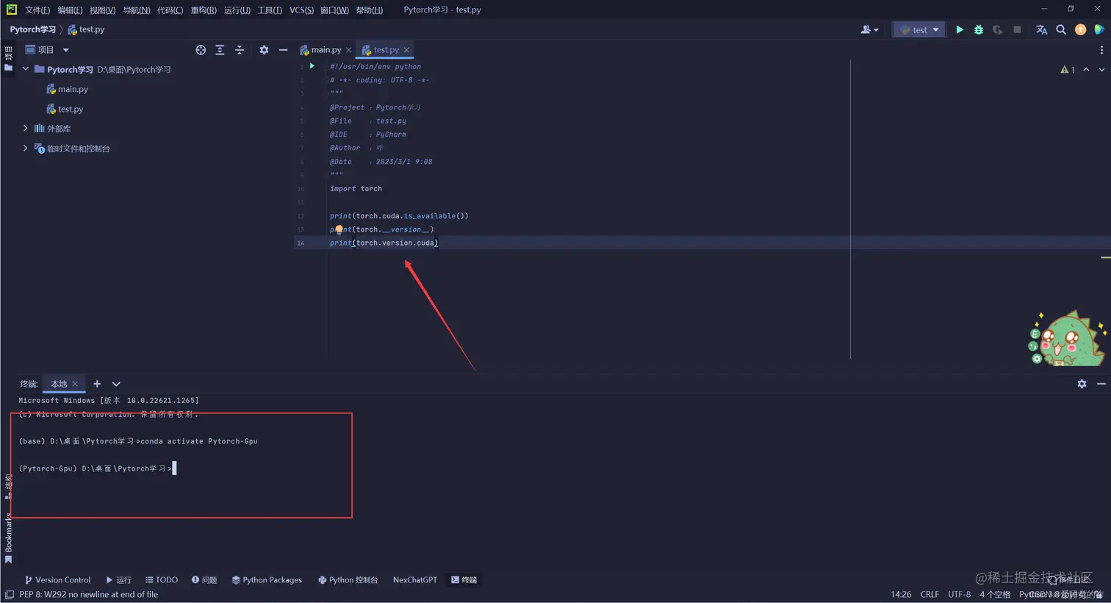
Task: Expand the 外部库 external libraries node
Action: pyautogui.click(x=26, y=128)
